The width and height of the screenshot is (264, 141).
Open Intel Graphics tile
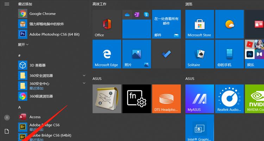[200, 128]
